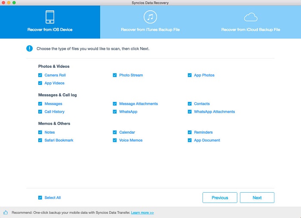This screenshot has width=301, height=218.
Task: Click the Memos & Others heading
Action: [x=54, y=123]
